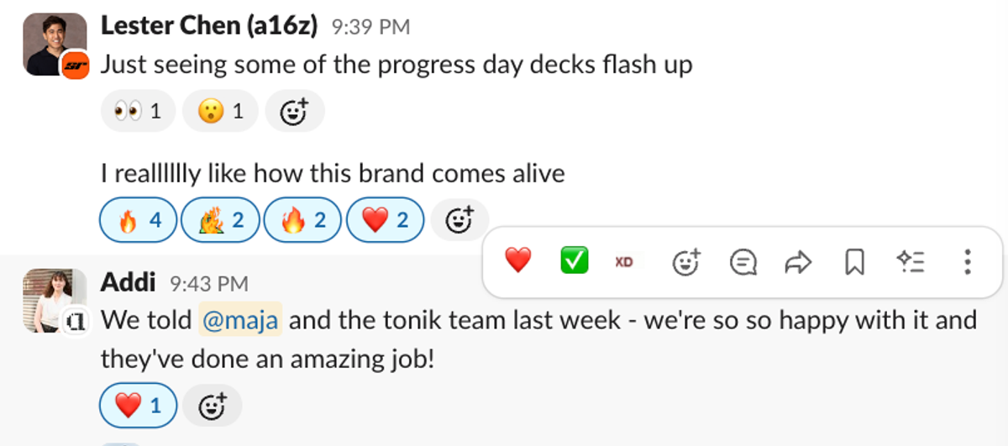Save message with the bookmark icon
Image resolution: width=1008 pixels, height=446 pixels.
pyautogui.click(x=854, y=262)
